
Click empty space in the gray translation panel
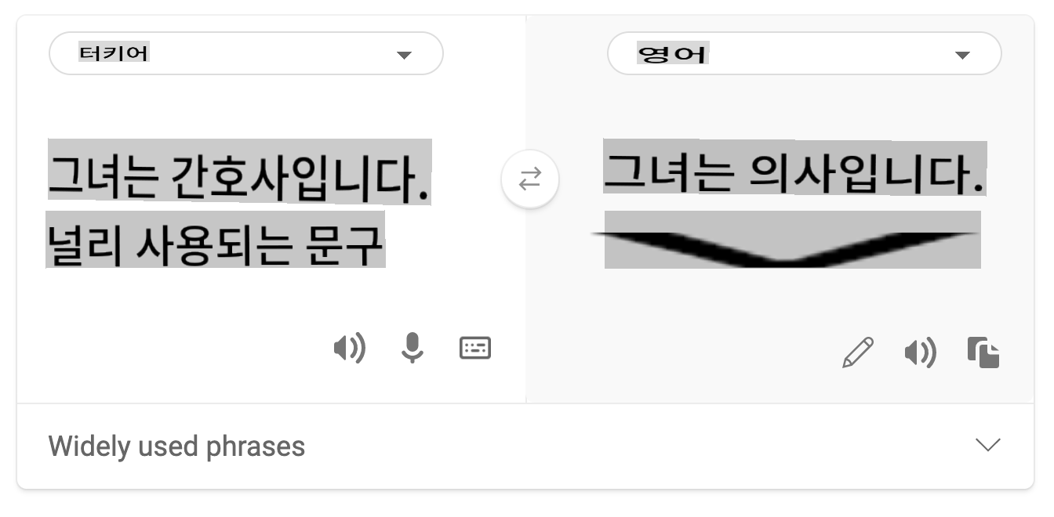coord(706,329)
